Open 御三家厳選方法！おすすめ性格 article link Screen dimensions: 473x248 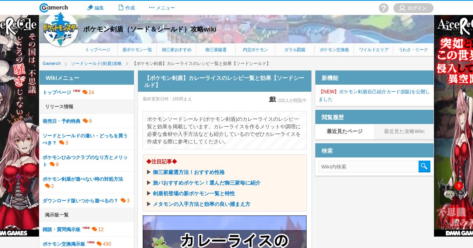coord(189,172)
